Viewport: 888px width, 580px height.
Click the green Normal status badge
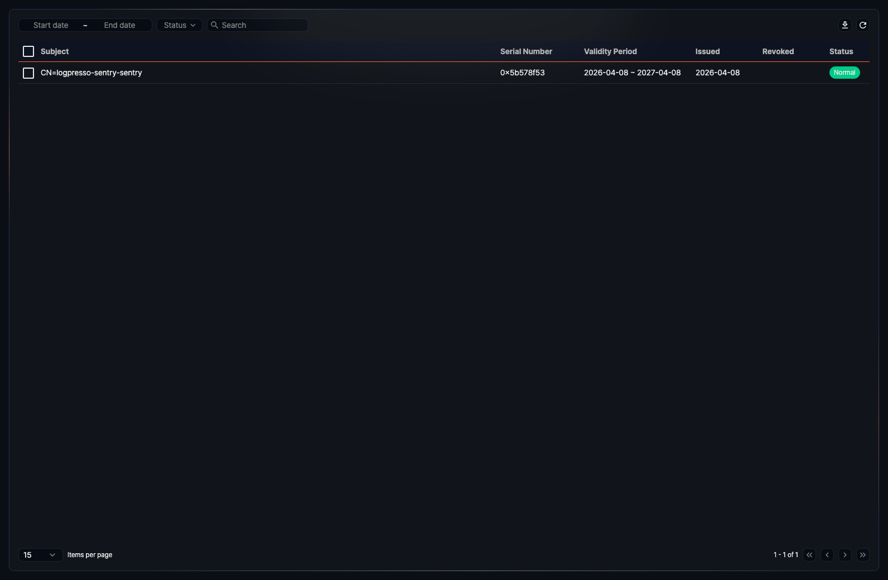click(844, 73)
